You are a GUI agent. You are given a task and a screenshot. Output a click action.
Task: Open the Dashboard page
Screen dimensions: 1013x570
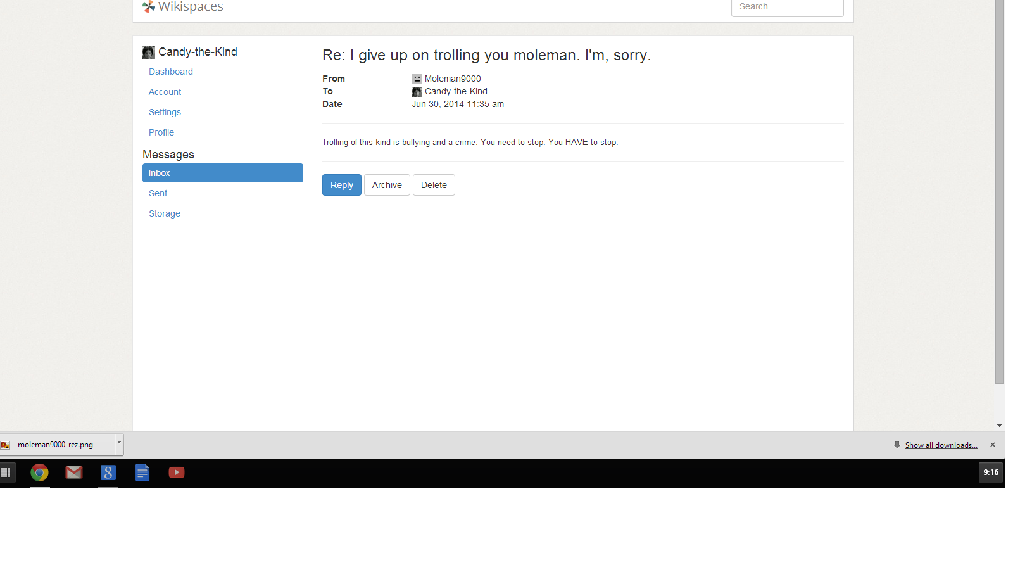(171, 72)
